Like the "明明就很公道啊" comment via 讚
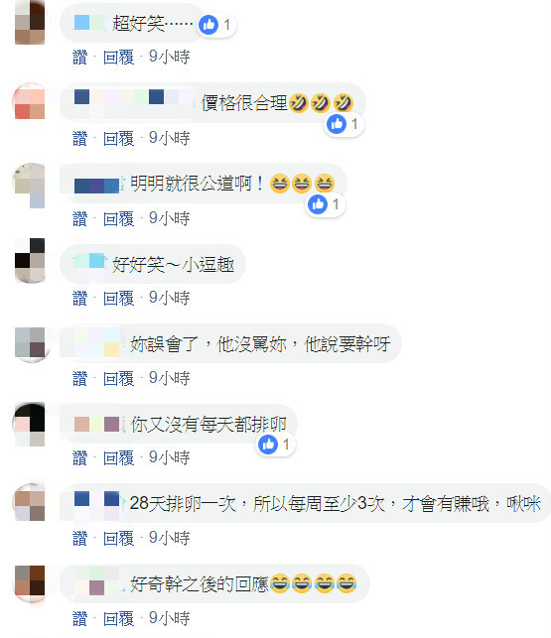Image resolution: width=551 pixels, height=638 pixels. click(79, 219)
